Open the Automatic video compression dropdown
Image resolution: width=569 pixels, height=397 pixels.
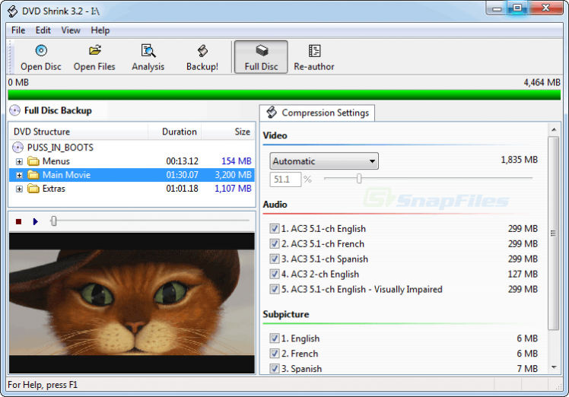click(x=324, y=161)
